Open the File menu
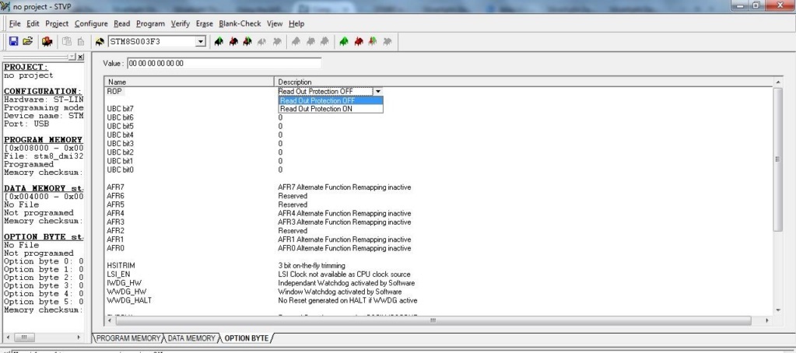This screenshot has width=796, height=353. coord(15,23)
